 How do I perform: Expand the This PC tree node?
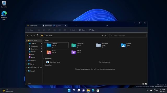27,64
